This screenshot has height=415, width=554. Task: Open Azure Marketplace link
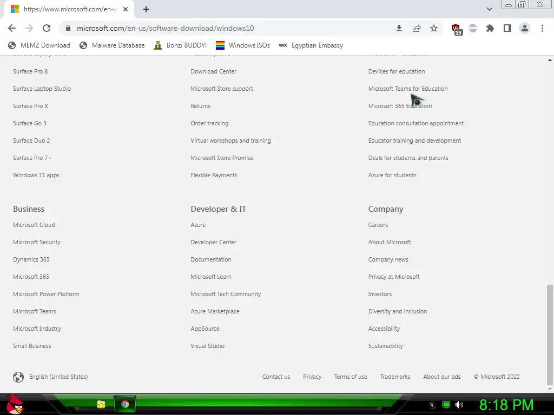[215, 311]
